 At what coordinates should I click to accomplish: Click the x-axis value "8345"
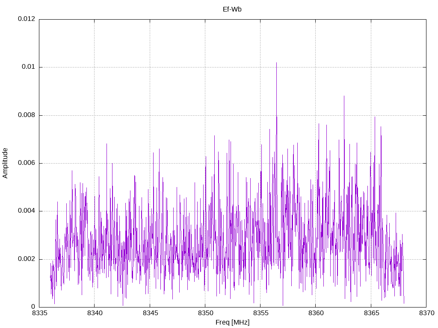click(x=150, y=313)
